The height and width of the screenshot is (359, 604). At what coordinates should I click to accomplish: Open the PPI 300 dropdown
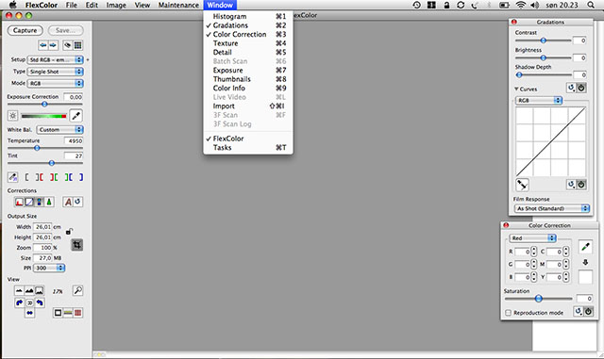[49, 268]
